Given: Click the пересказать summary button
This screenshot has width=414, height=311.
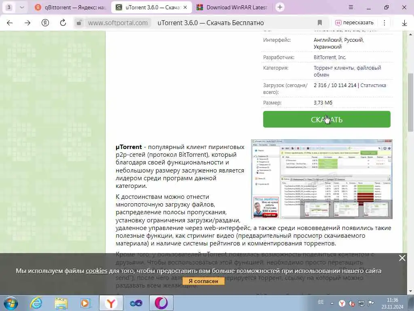Looking at the screenshot, I should click(354, 23).
